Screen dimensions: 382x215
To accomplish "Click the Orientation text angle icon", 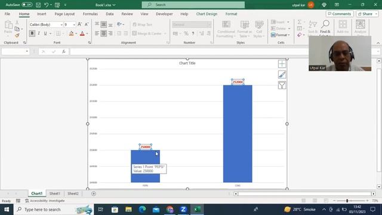I will 119,24.
